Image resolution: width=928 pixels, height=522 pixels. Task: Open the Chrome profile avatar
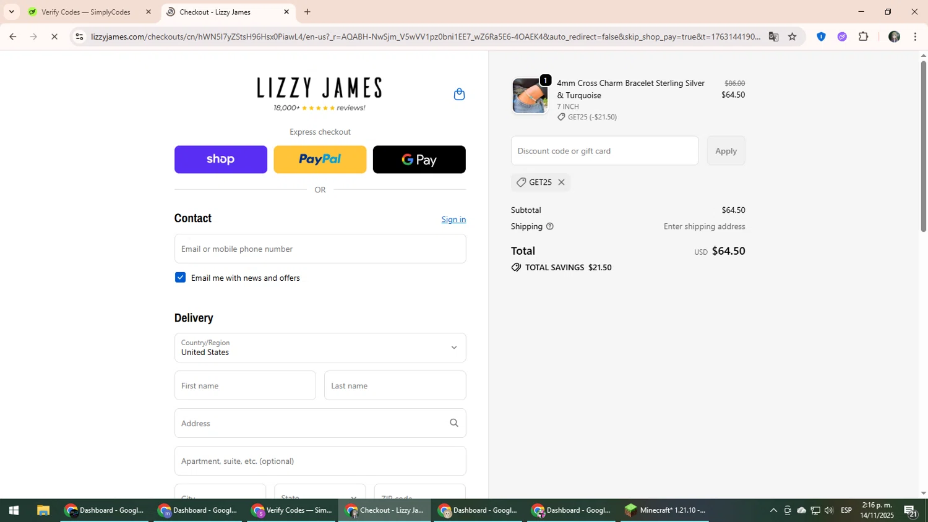894,36
